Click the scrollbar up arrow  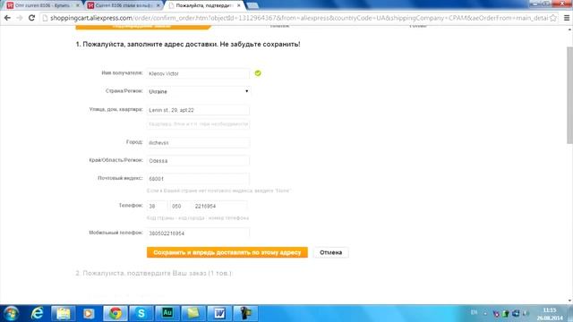point(569,30)
